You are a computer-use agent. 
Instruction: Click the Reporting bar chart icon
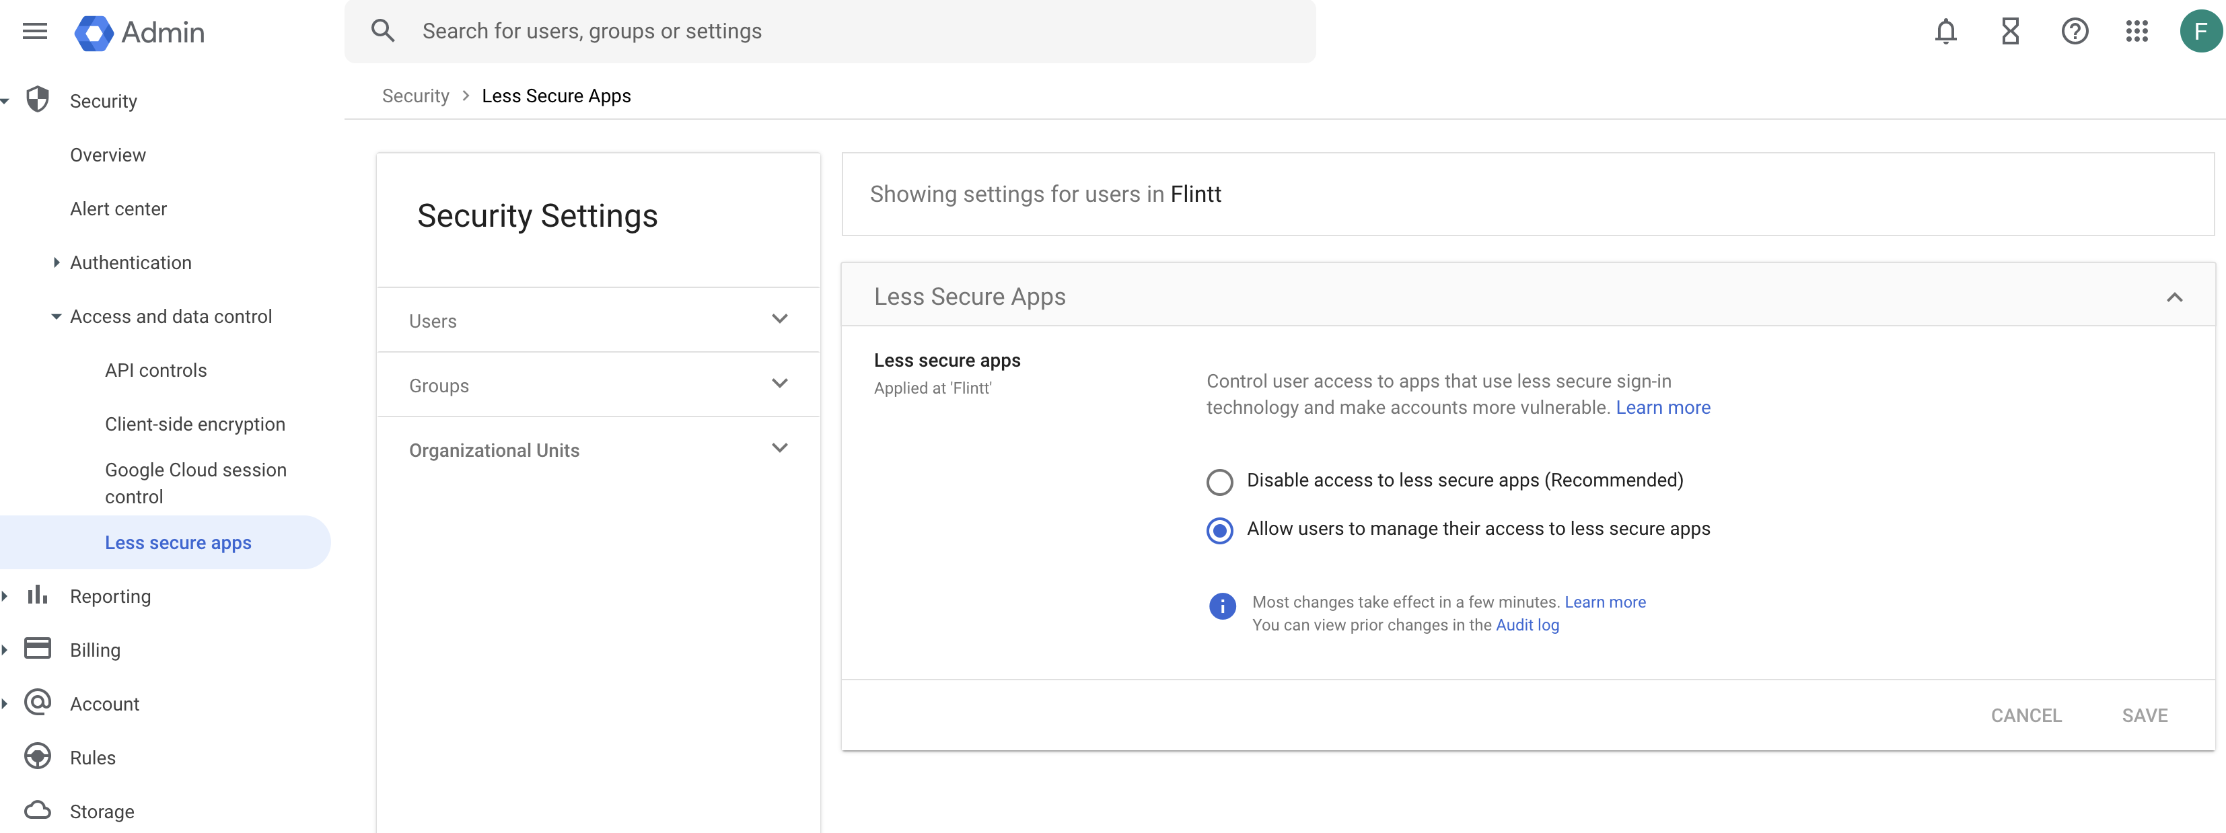point(37,595)
